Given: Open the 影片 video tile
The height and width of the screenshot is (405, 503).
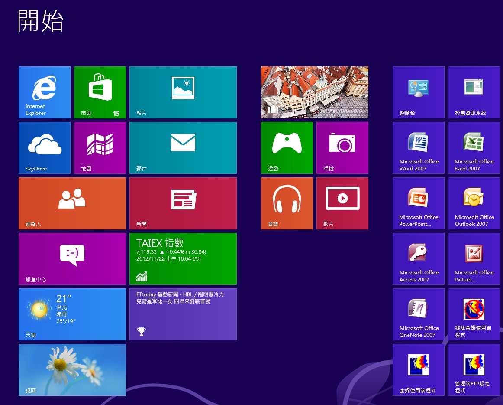Looking at the screenshot, I should [342, 203].
